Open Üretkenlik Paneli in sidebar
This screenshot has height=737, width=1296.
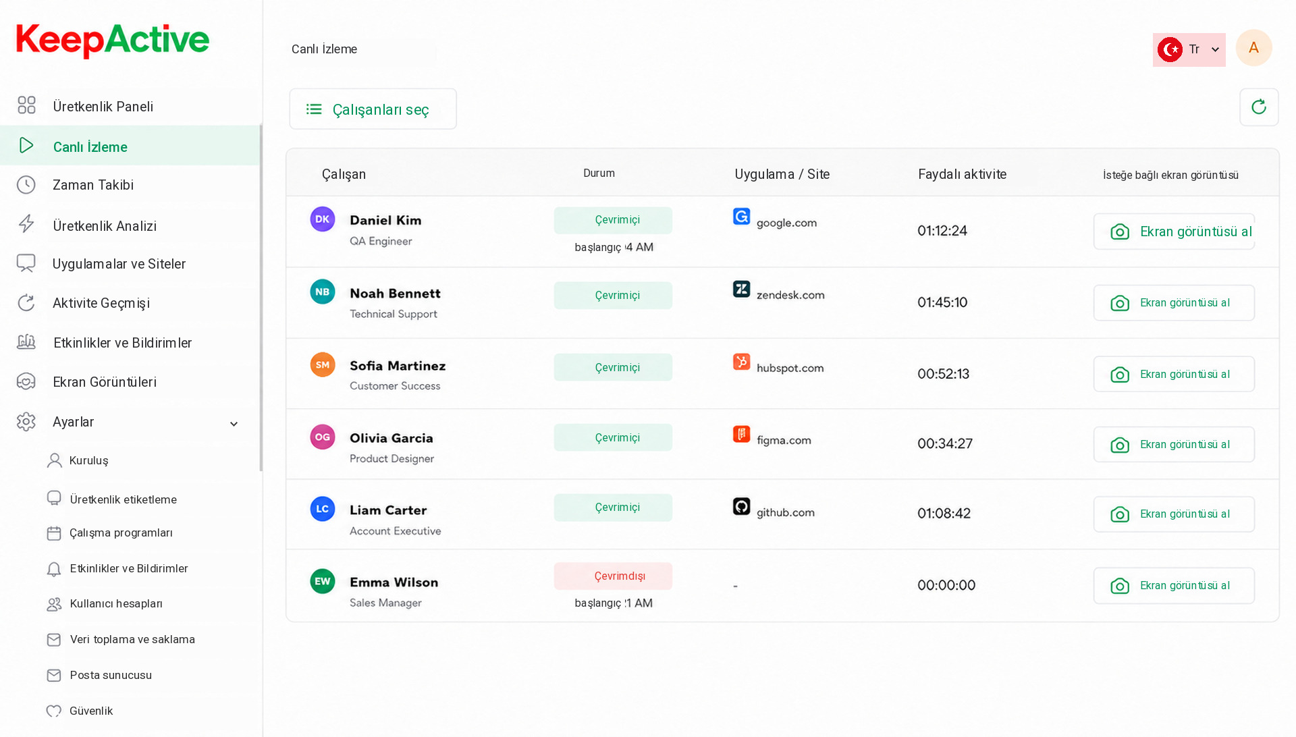pyautogui.click(x=130, y=107)
